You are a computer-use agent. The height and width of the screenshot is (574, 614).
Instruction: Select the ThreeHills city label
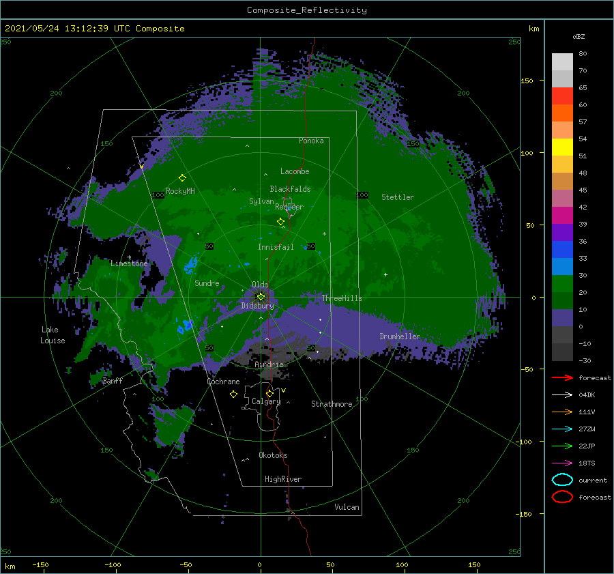342,298
